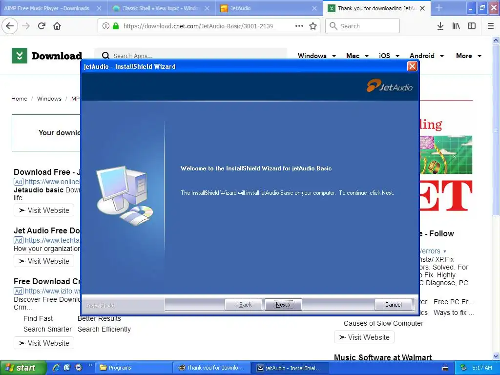Open the Firefox Downloads arrow icon

coord(440,26)
